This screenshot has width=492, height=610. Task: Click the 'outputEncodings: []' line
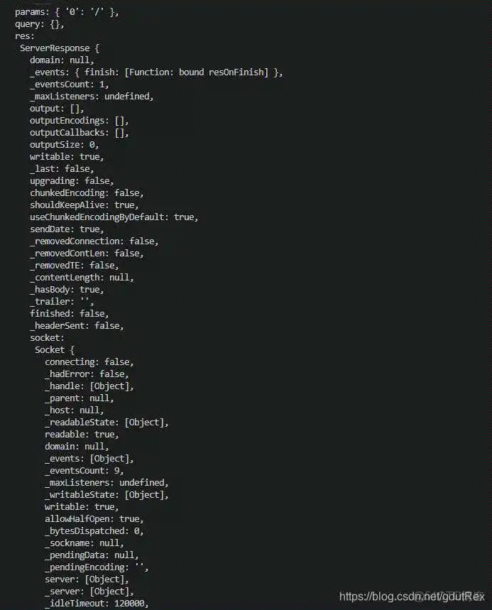pos(79,121)
